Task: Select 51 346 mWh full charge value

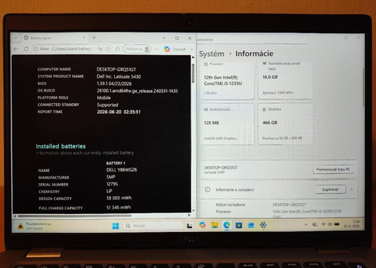Action: (119, 207)
